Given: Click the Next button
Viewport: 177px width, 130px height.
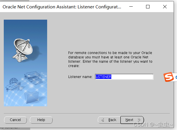Looking at the screenshot, I should [132, 120].
